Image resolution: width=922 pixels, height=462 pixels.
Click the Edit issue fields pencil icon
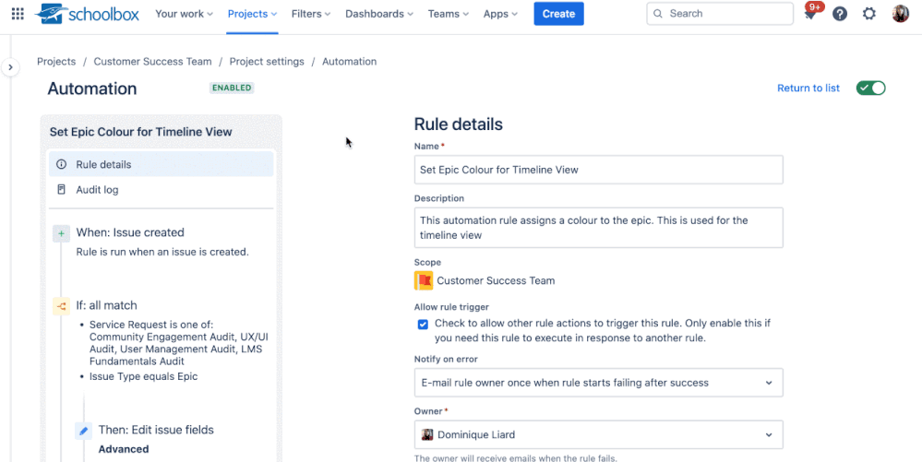pos(83,431)
